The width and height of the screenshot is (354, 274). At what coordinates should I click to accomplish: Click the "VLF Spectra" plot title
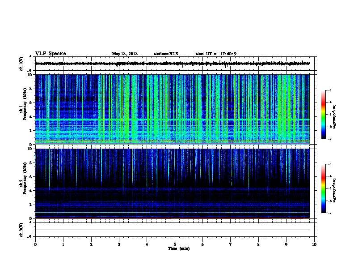[x=51, y=54]
